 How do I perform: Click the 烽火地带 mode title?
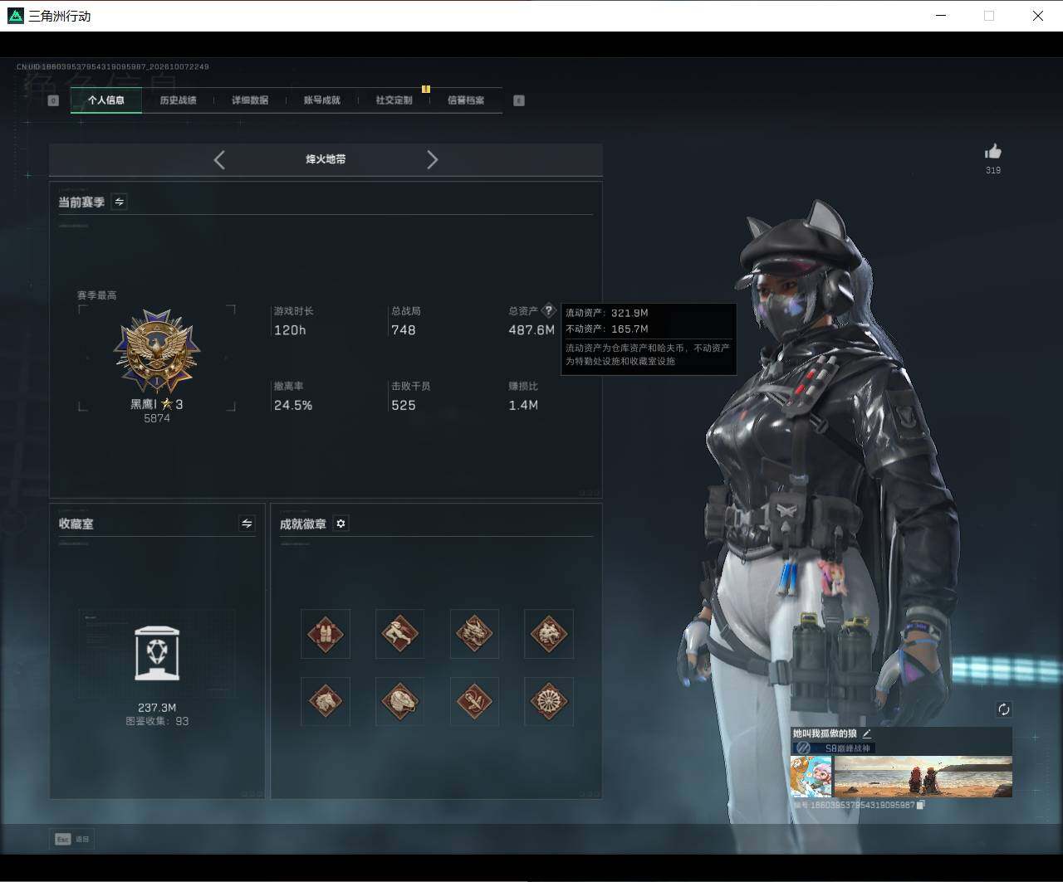326,159
